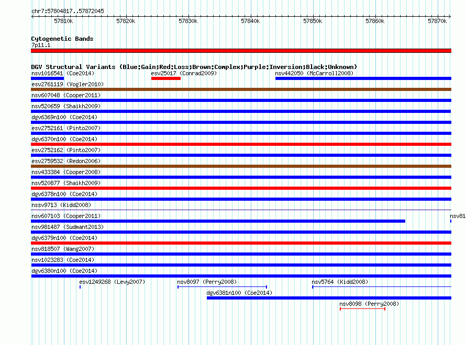466x345 pixels.
Task: Select the short blue nsv1016541 gain bar
Action: click(48, 78)
